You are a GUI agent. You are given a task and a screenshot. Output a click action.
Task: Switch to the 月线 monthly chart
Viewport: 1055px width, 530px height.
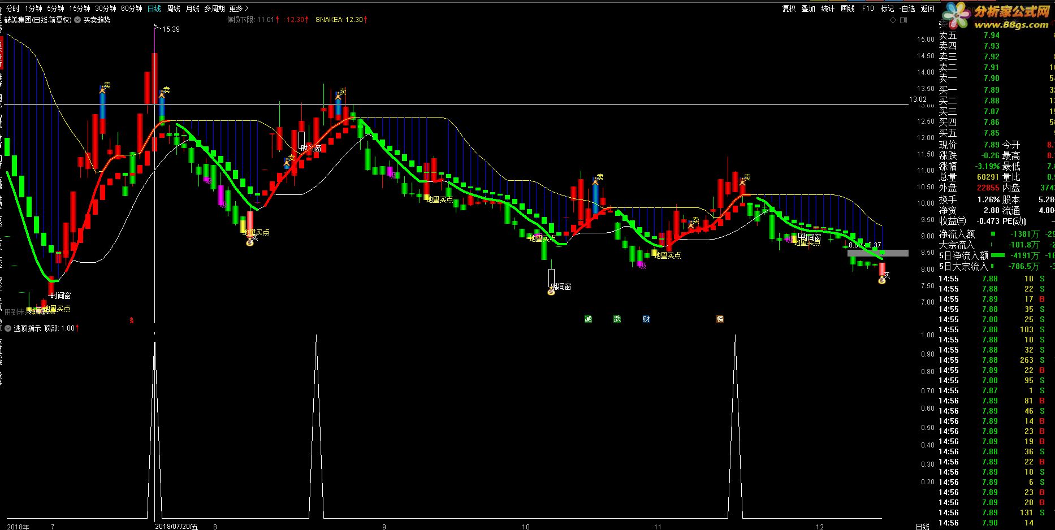(193, 8)
